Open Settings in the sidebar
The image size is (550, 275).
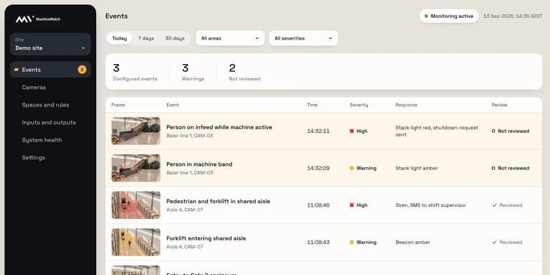pos(33,158)
